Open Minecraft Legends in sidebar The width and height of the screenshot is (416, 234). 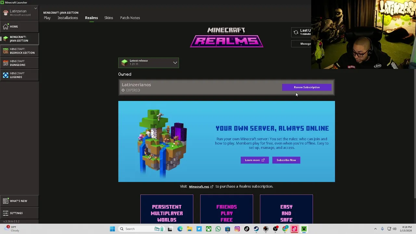(19, 75)
